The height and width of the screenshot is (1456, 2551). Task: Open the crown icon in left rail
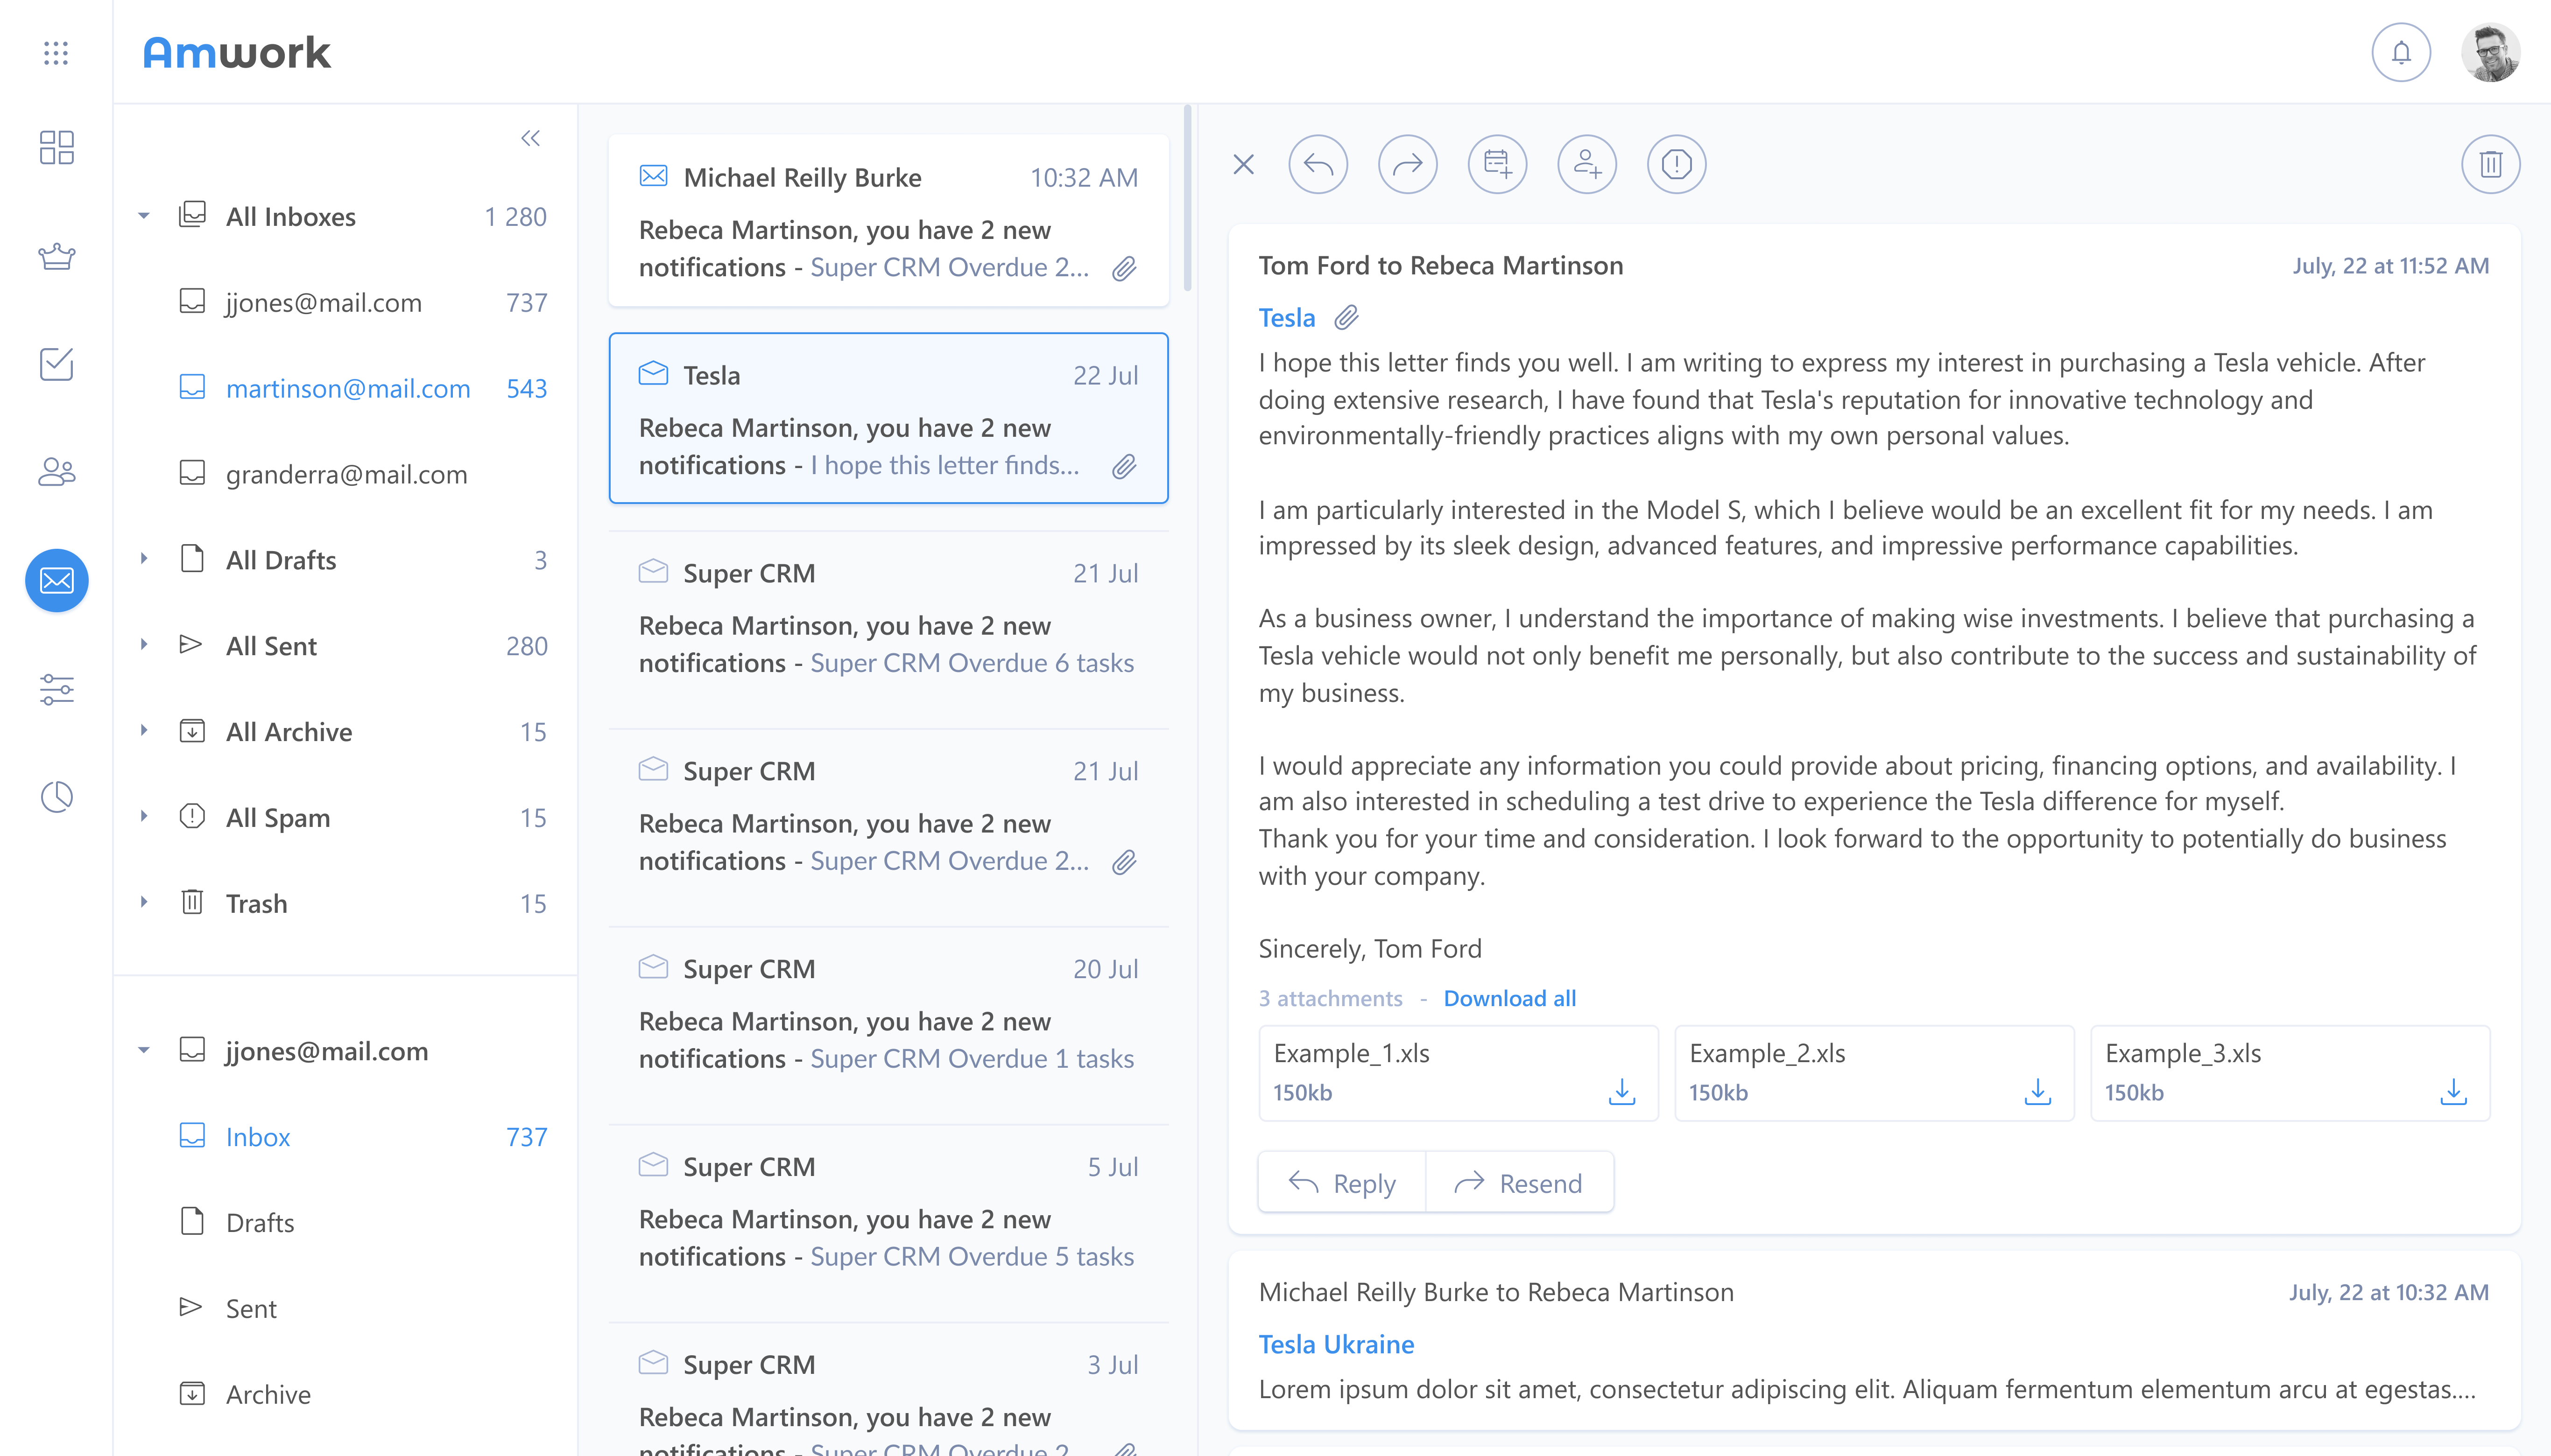point(56,256)
